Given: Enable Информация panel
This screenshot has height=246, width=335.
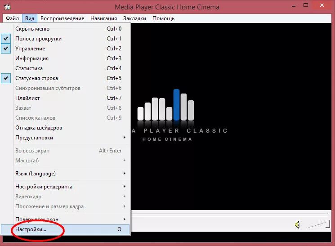Looking at the screenshot, I should (x=65, y=58).
